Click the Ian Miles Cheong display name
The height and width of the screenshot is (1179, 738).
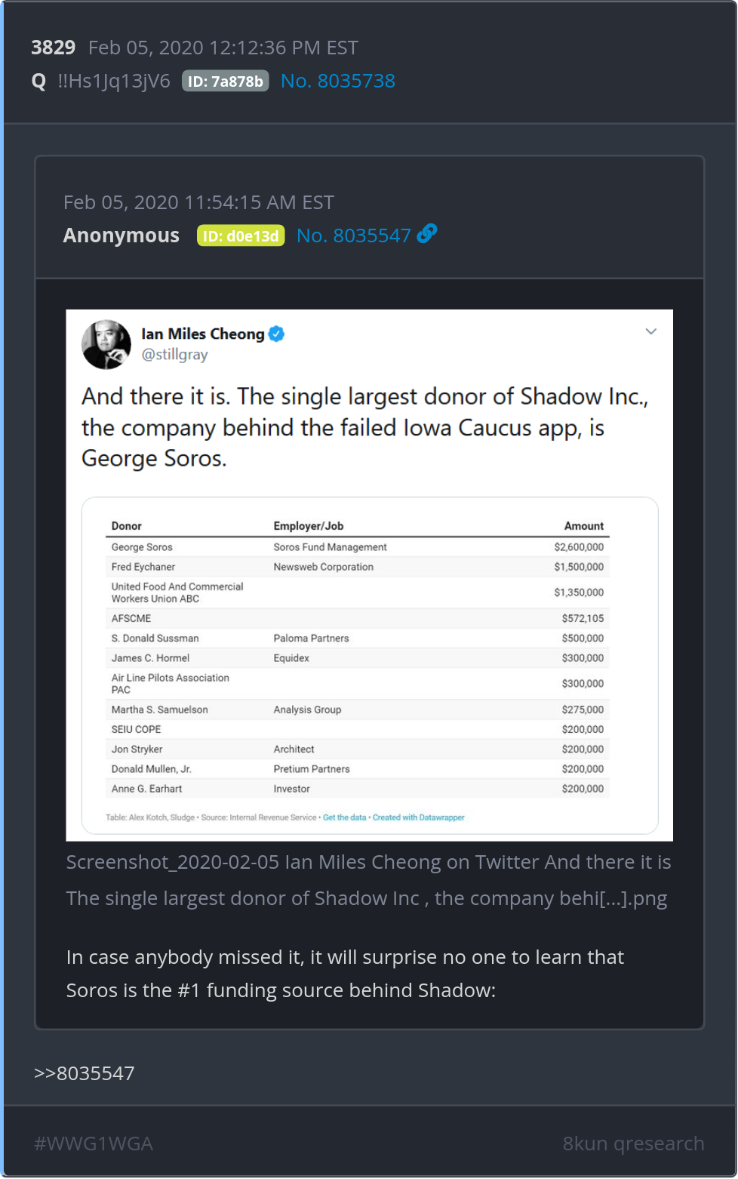[x=202, y=334]
